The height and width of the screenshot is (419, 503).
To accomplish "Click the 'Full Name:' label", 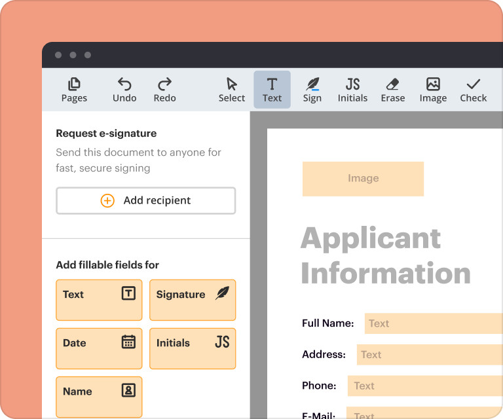I will 328,323.
